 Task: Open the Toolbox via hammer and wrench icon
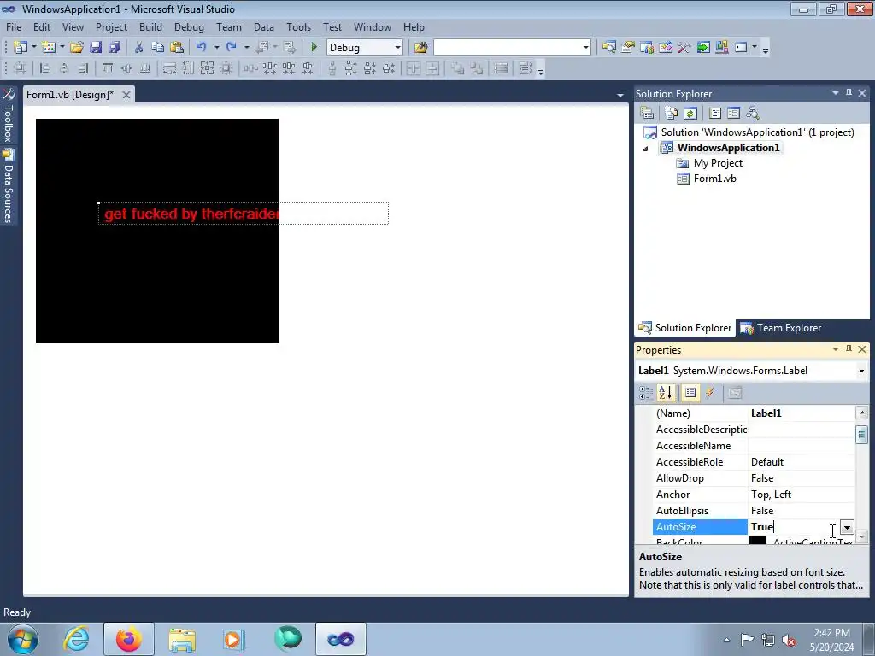[x=684, y=48]
